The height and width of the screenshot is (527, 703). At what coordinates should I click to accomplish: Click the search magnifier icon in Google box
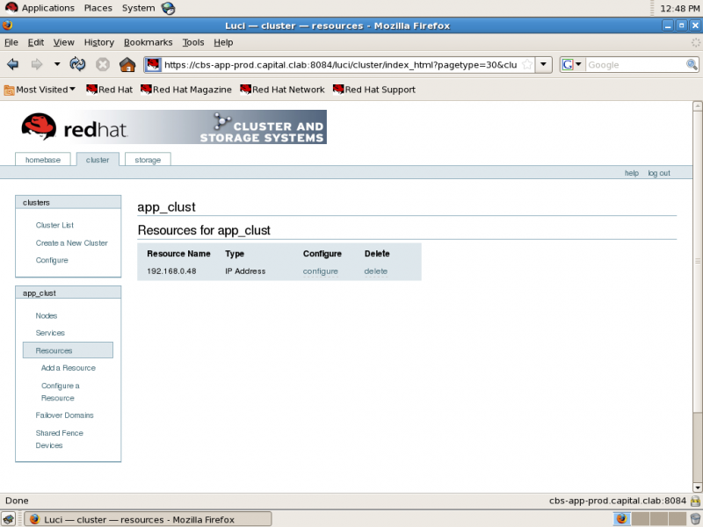click(x=692, y=64)
